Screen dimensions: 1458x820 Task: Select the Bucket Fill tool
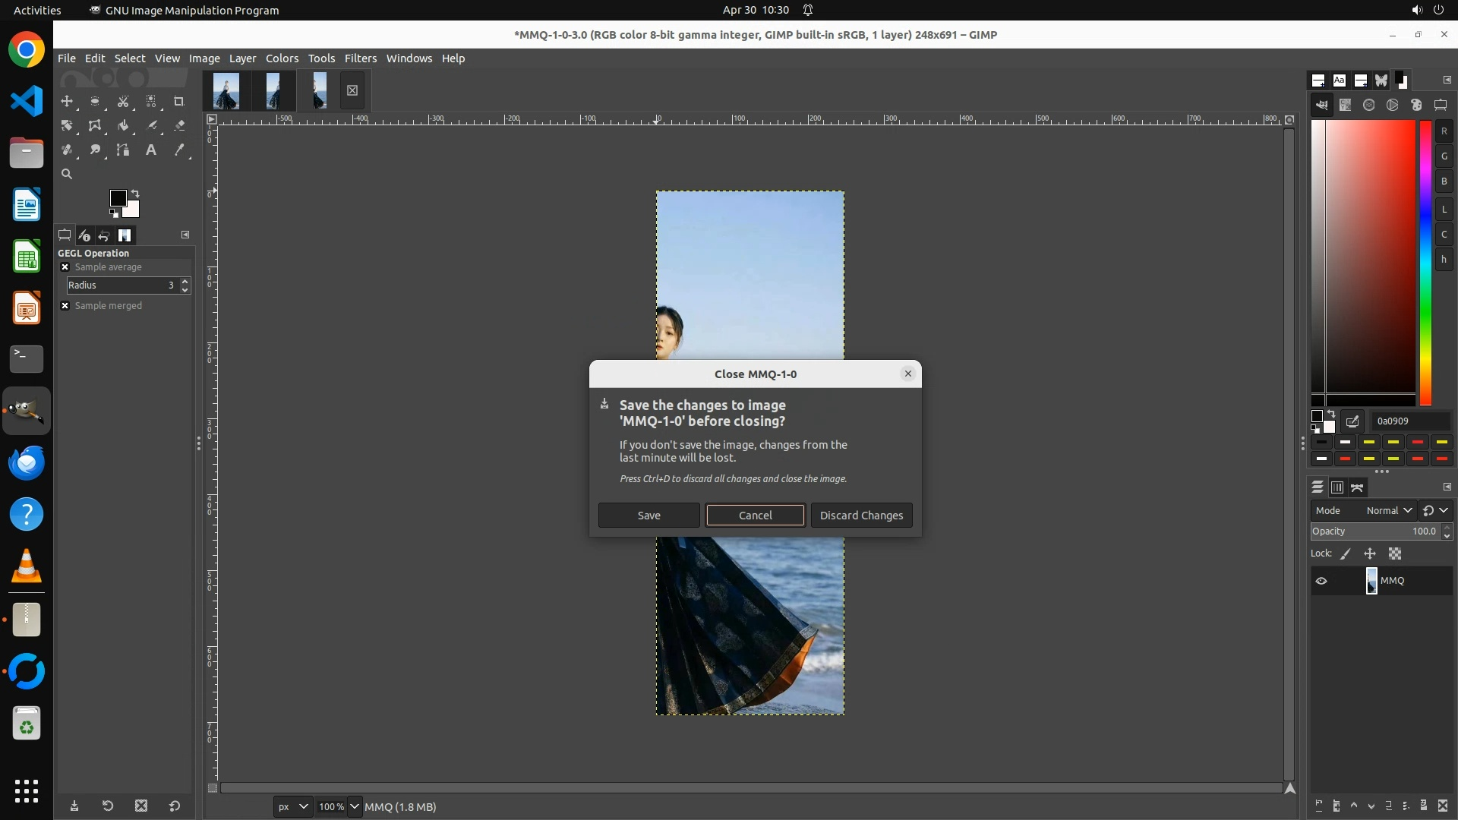coord(123,126)
